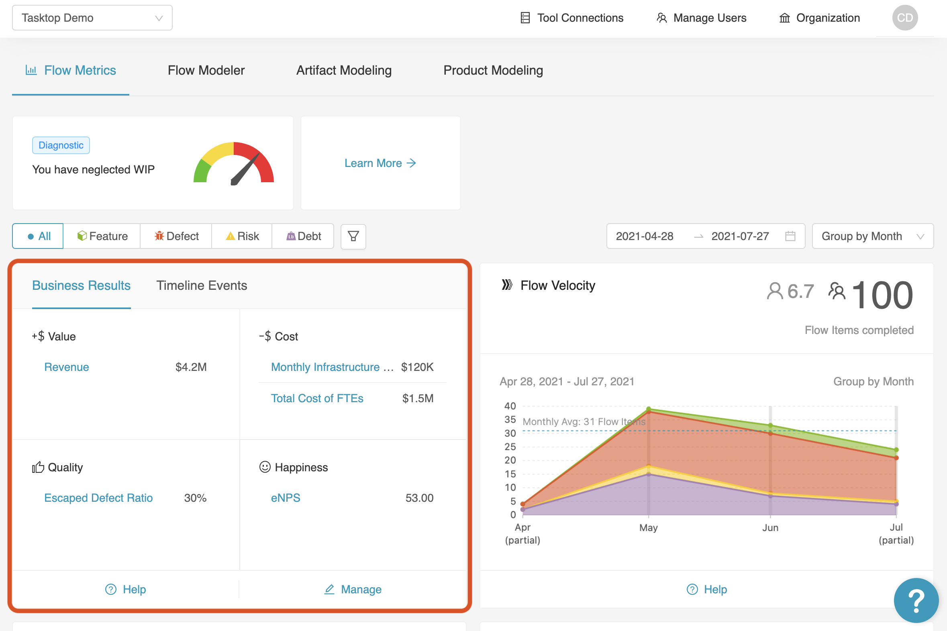Open the Tasktop Demo product dropdown
This screenshot has height=631, width=947.
pyautogui.click(x=92, y=18)
